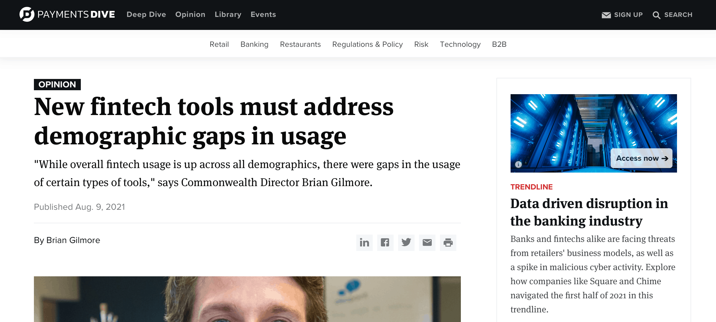Share the article by email icon
The height and width of the screenshot is (322, 716).
coord(427,243)
